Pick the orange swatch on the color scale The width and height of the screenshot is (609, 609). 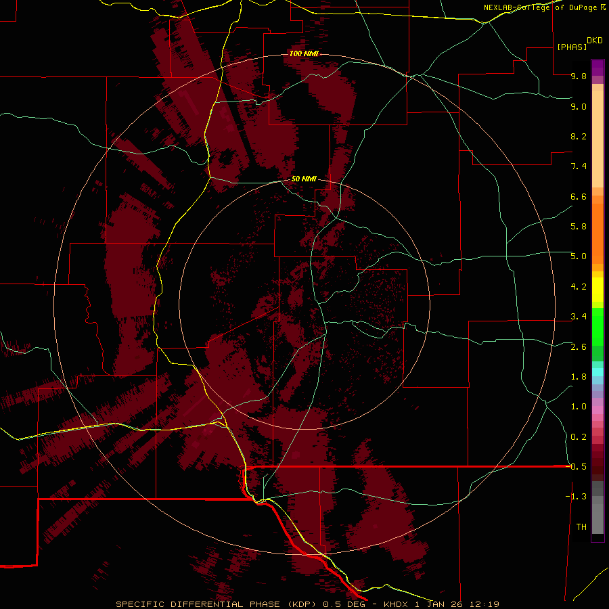[597, 234]
